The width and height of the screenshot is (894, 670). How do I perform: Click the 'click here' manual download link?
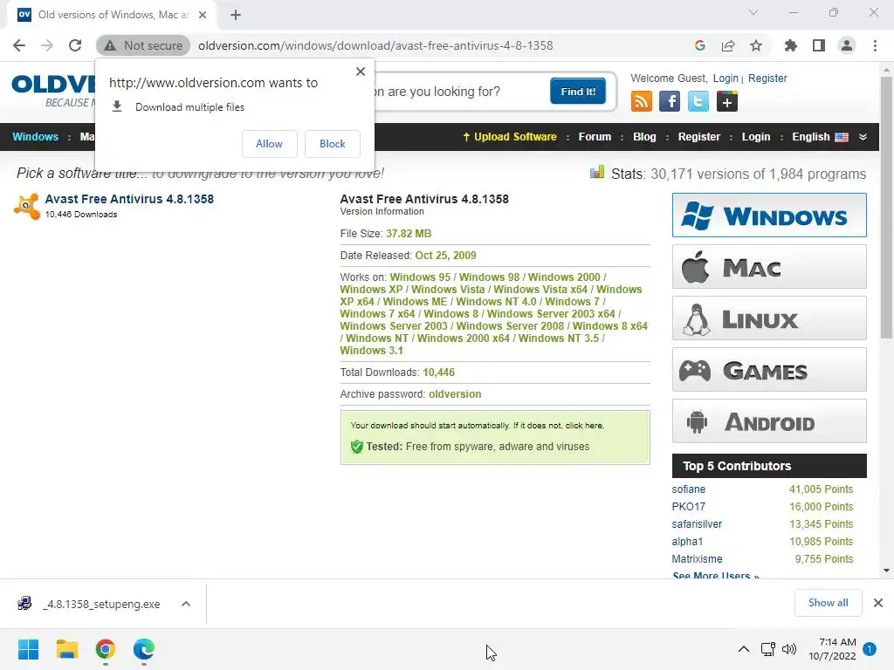584,426
